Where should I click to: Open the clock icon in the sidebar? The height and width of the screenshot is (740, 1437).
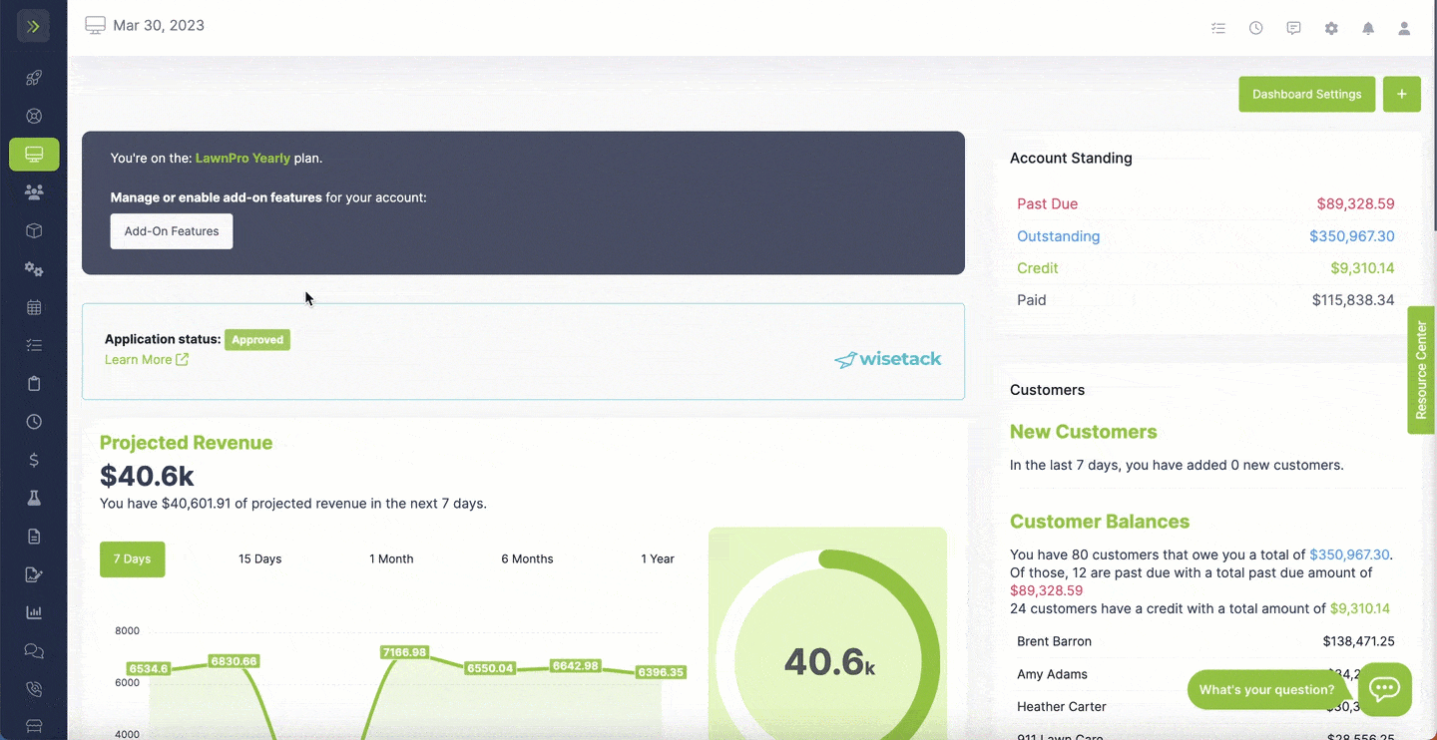(34, 422)
